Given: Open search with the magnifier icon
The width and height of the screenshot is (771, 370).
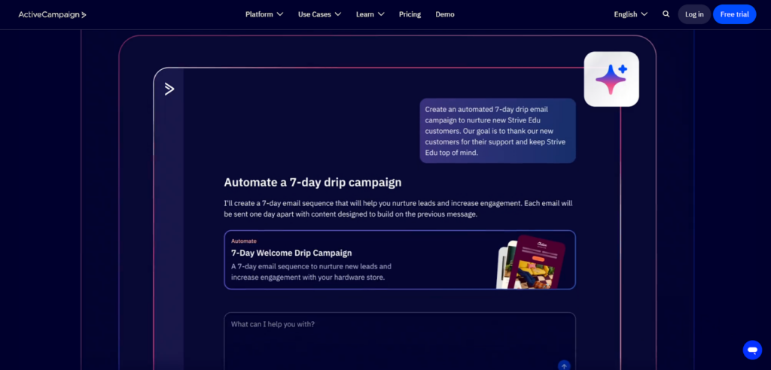Looking at the screenshot, I should 666,14.
